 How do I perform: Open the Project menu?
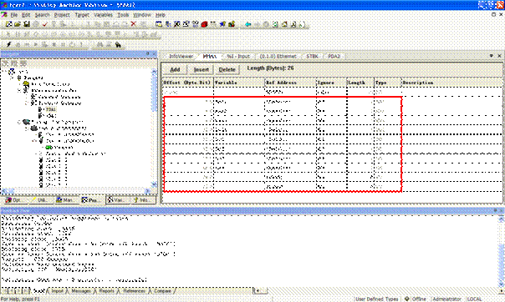pyautogui.click(x=62, y=15)
